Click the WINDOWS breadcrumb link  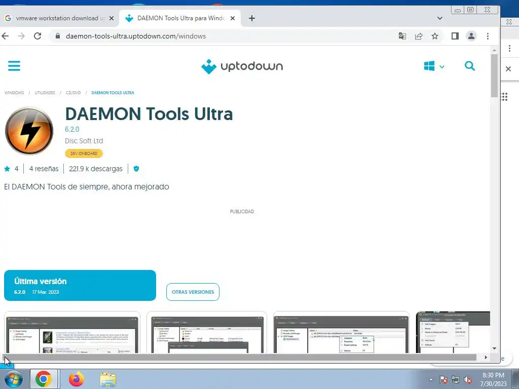14,93
